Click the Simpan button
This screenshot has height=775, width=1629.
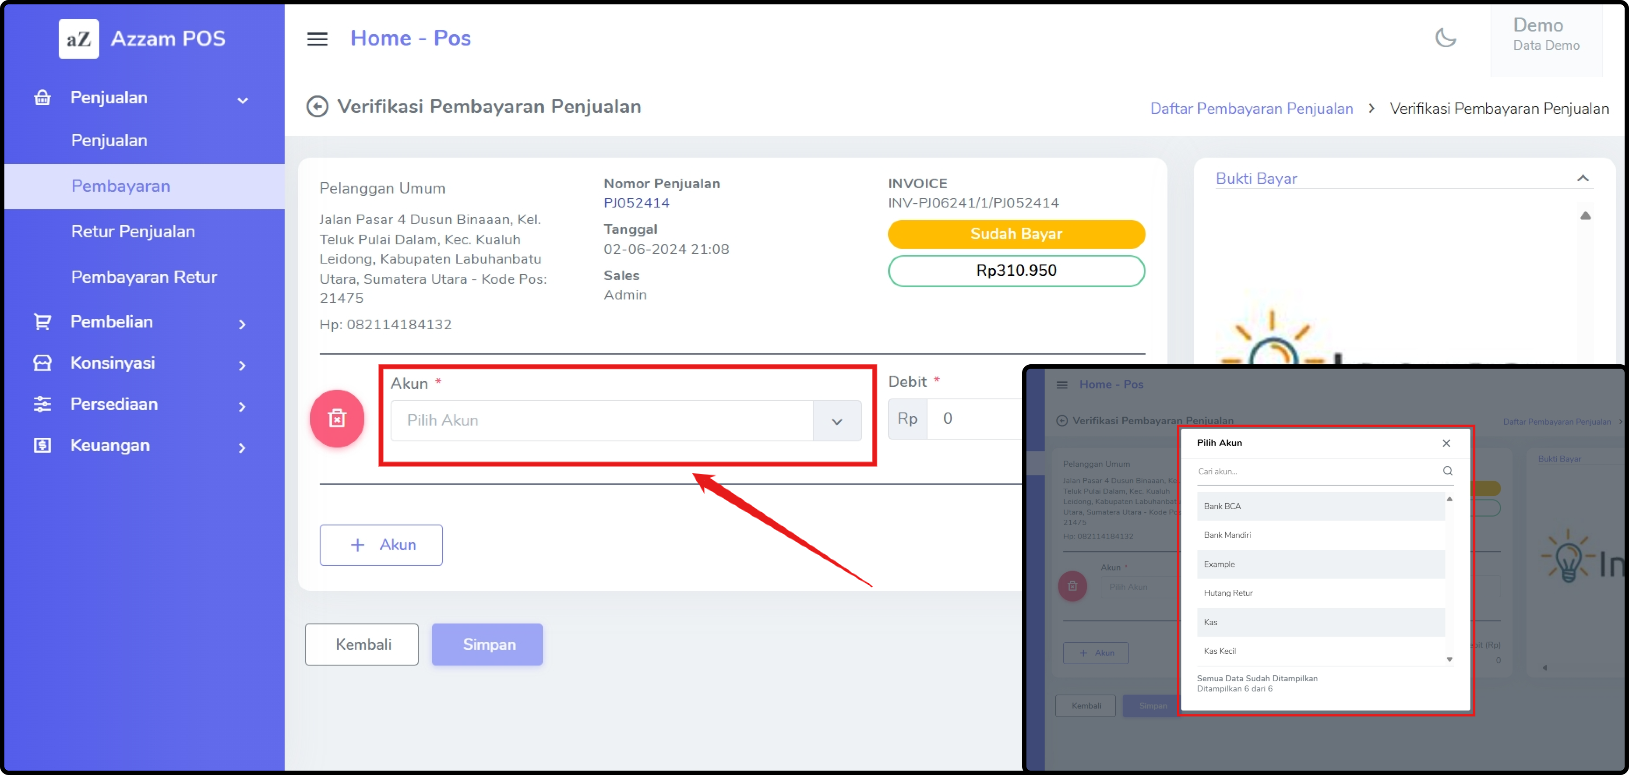pyautogui.click(x=487, y=644)
